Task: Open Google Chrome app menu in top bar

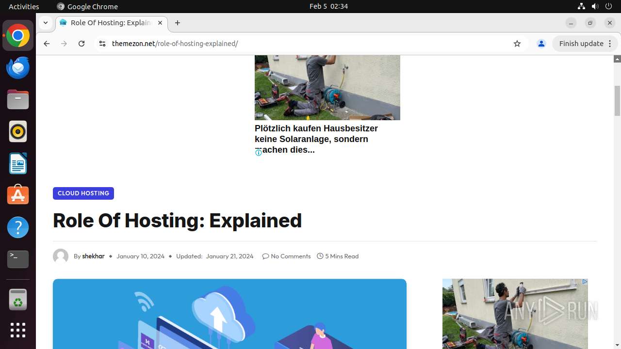Action: click(87, 6)
